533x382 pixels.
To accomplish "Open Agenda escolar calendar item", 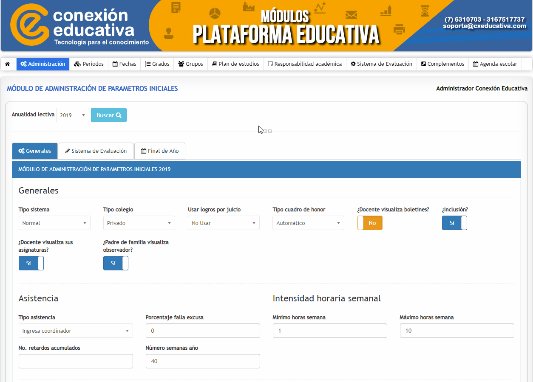I will (x=495, y=64).
